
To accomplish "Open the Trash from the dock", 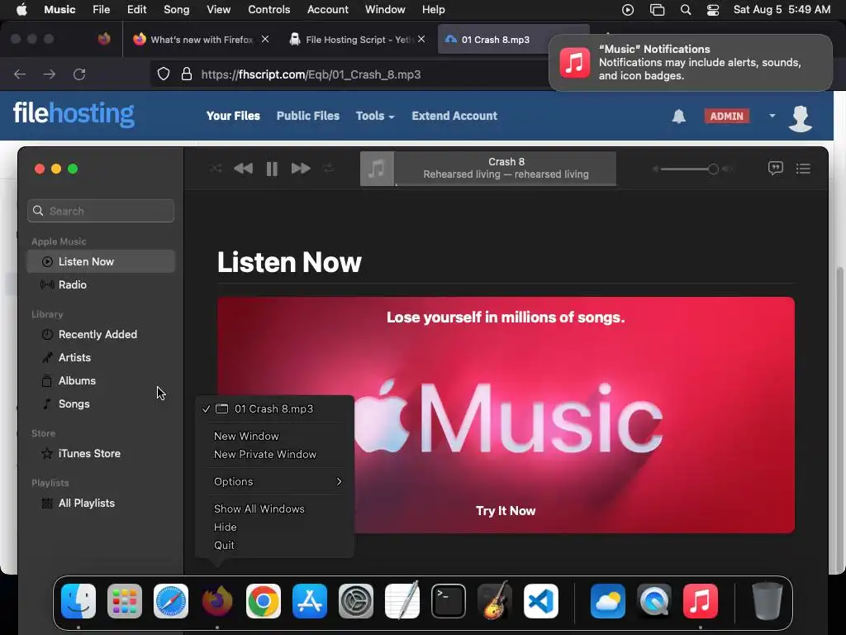I will point(768,601).
